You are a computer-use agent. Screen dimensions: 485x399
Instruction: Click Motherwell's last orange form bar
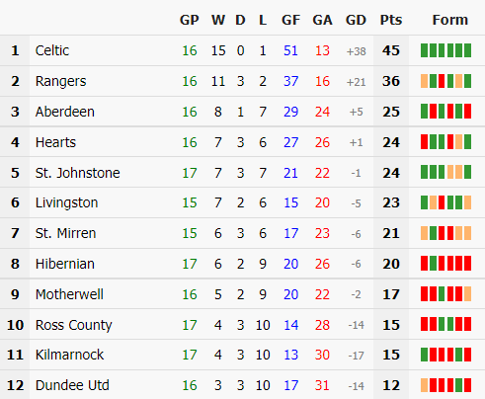point(467,294)
